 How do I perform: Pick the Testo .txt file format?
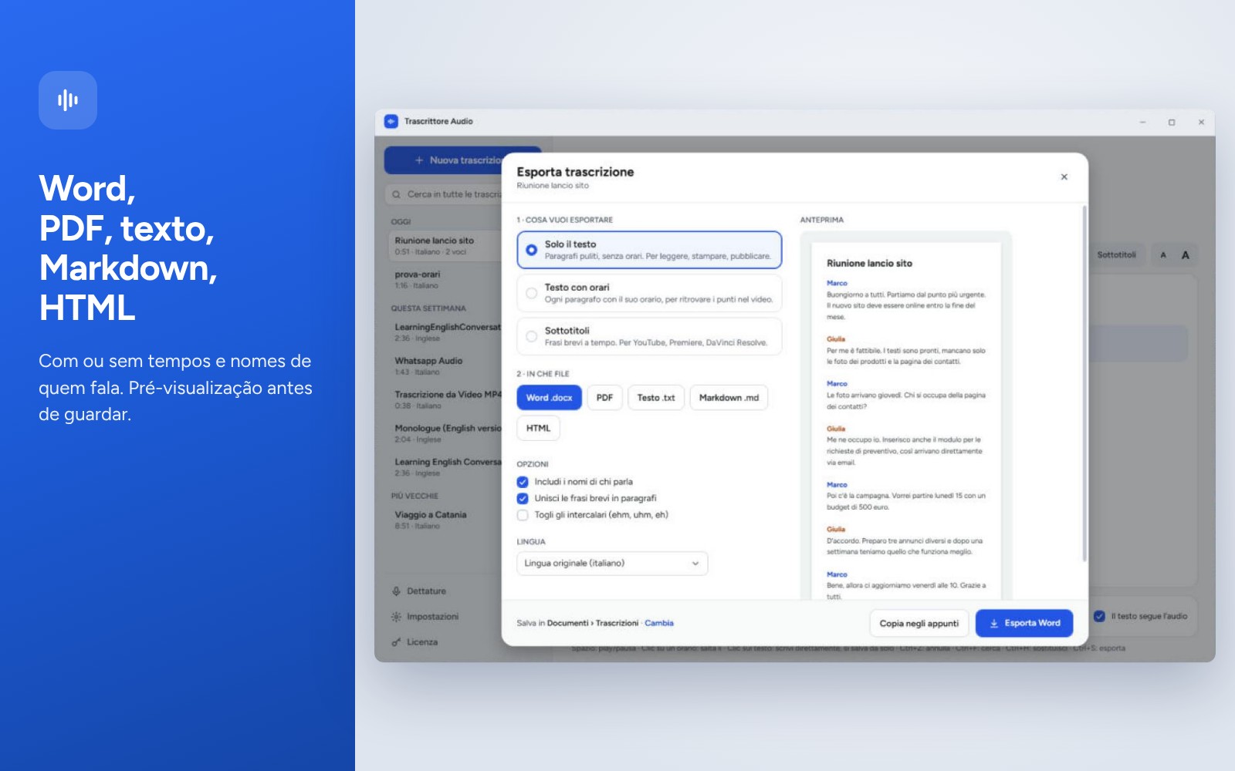(x=656, y=398)
